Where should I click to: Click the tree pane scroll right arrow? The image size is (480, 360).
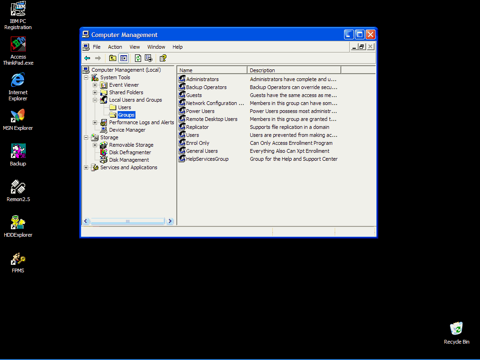click(170, 221)
